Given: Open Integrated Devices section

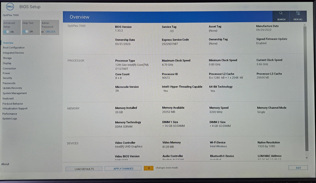Looking at the screenshot, I should [13, 53].
